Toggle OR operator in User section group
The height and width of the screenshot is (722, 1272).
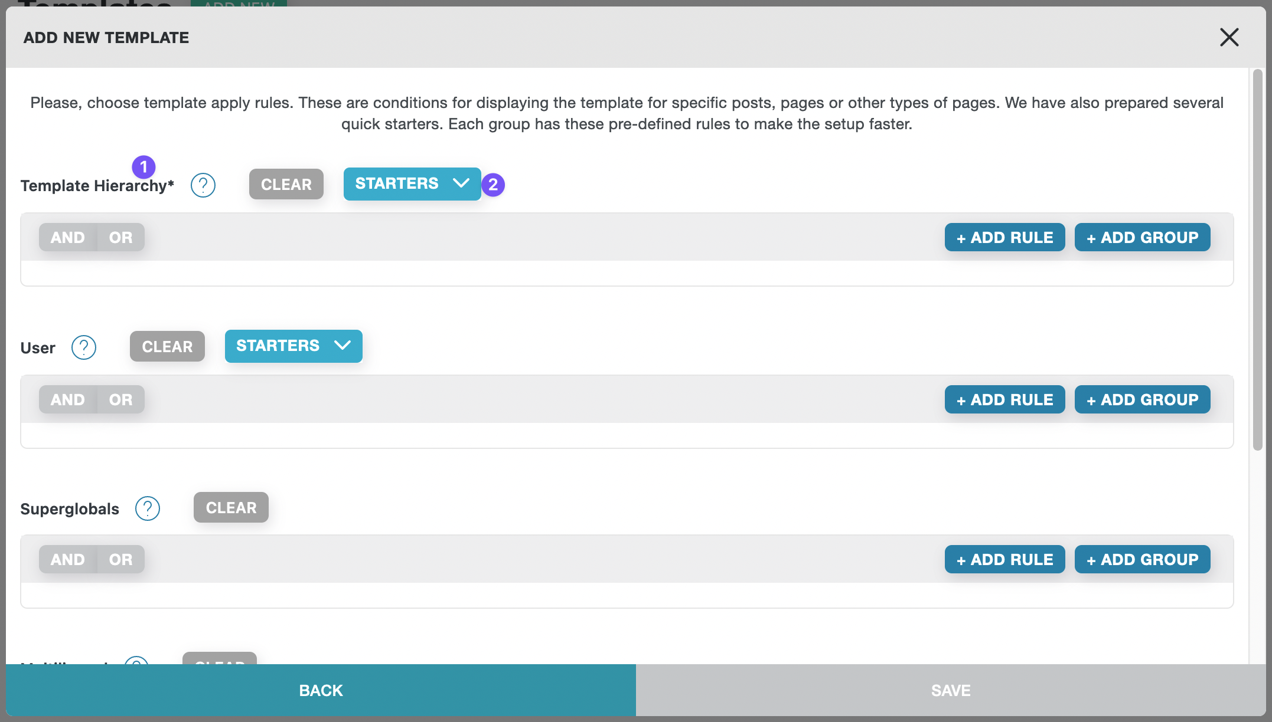pyautogui.click(x=120, y=399)
